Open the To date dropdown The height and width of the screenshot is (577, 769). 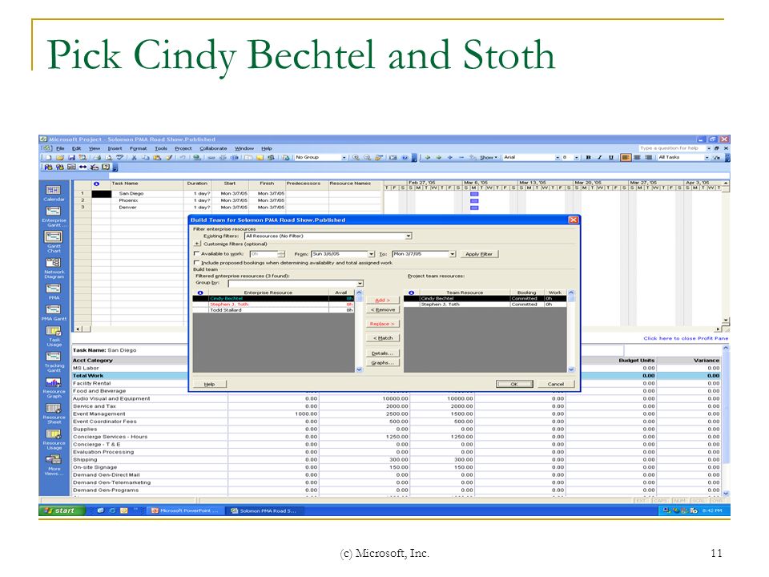452,254
